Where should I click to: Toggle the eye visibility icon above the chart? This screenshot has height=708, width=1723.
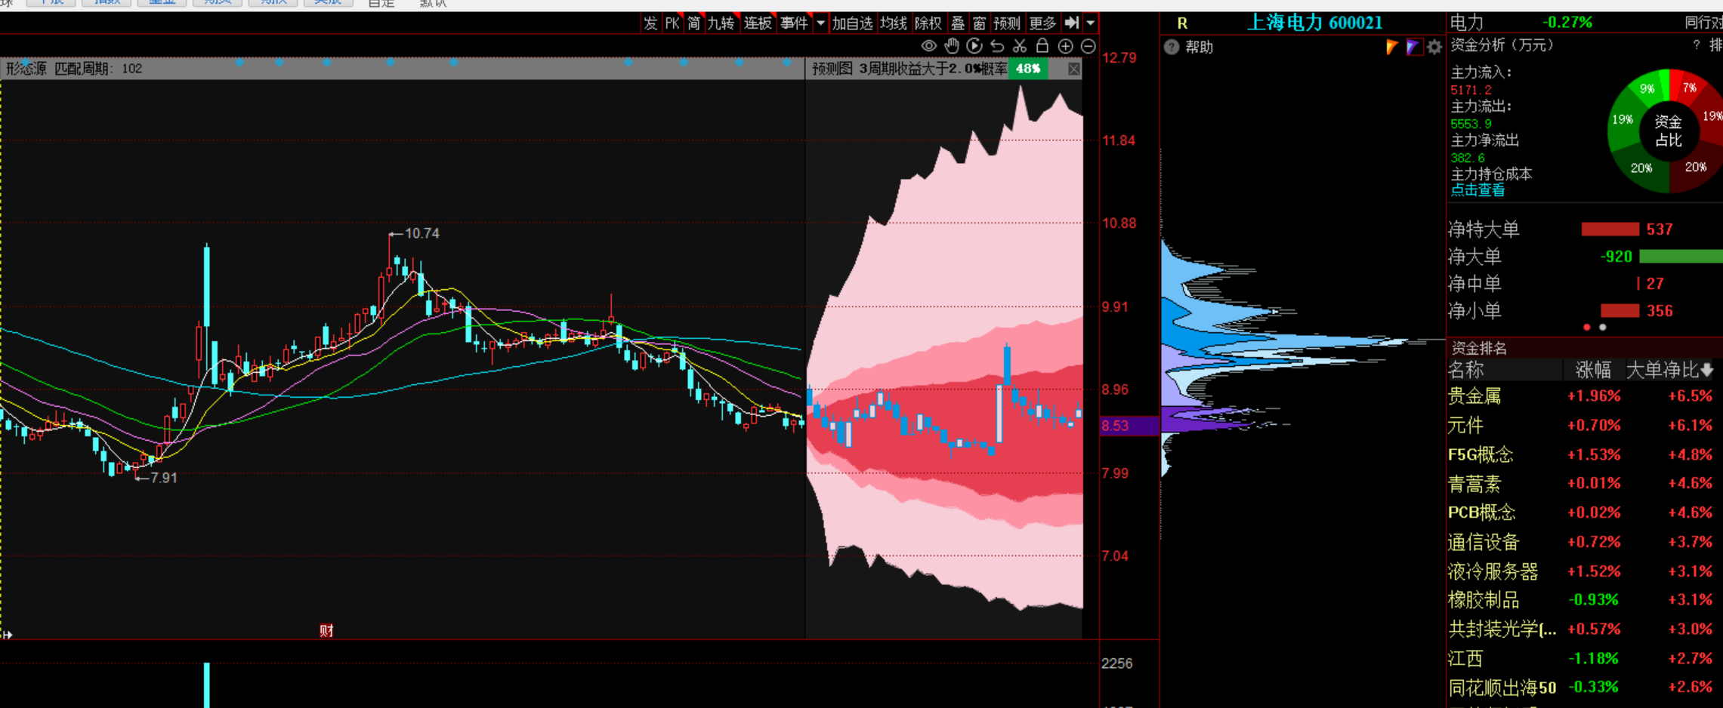(x=928, y=46)
